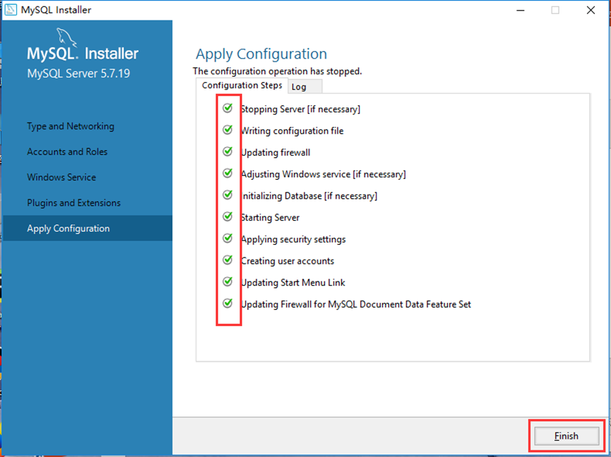
Task: Click the check beside Firewall for Document Data
Action: [x=227, y=303]
